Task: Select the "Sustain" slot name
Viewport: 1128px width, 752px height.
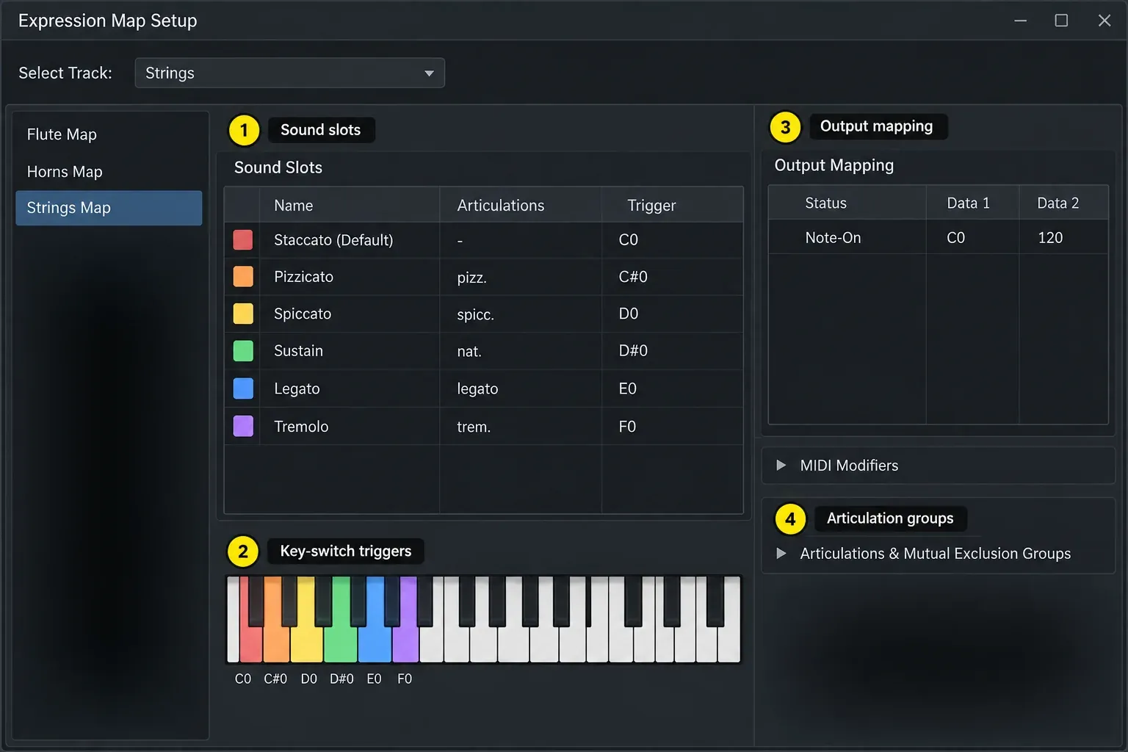Action: 298,351
